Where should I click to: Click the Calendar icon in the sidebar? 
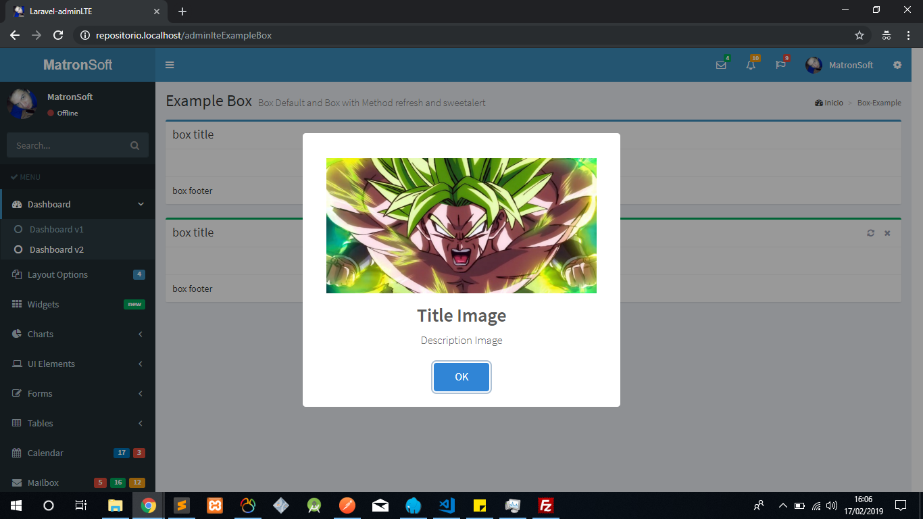pyautogui.click(x=17, y=453)
